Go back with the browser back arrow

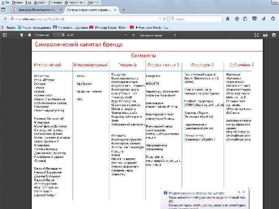pos(5,19)
